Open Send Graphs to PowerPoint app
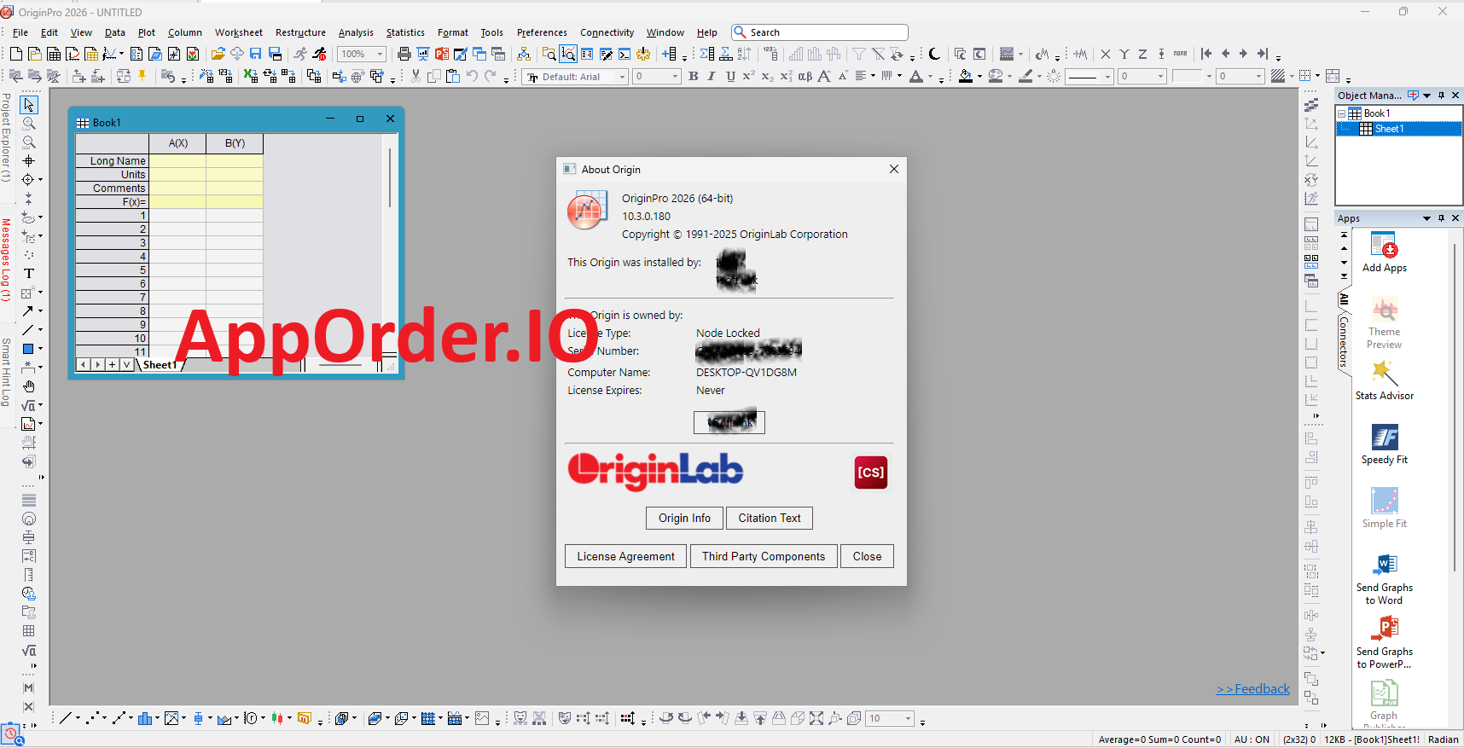This screenshot has width=1464, height=748. (1384, 643)
